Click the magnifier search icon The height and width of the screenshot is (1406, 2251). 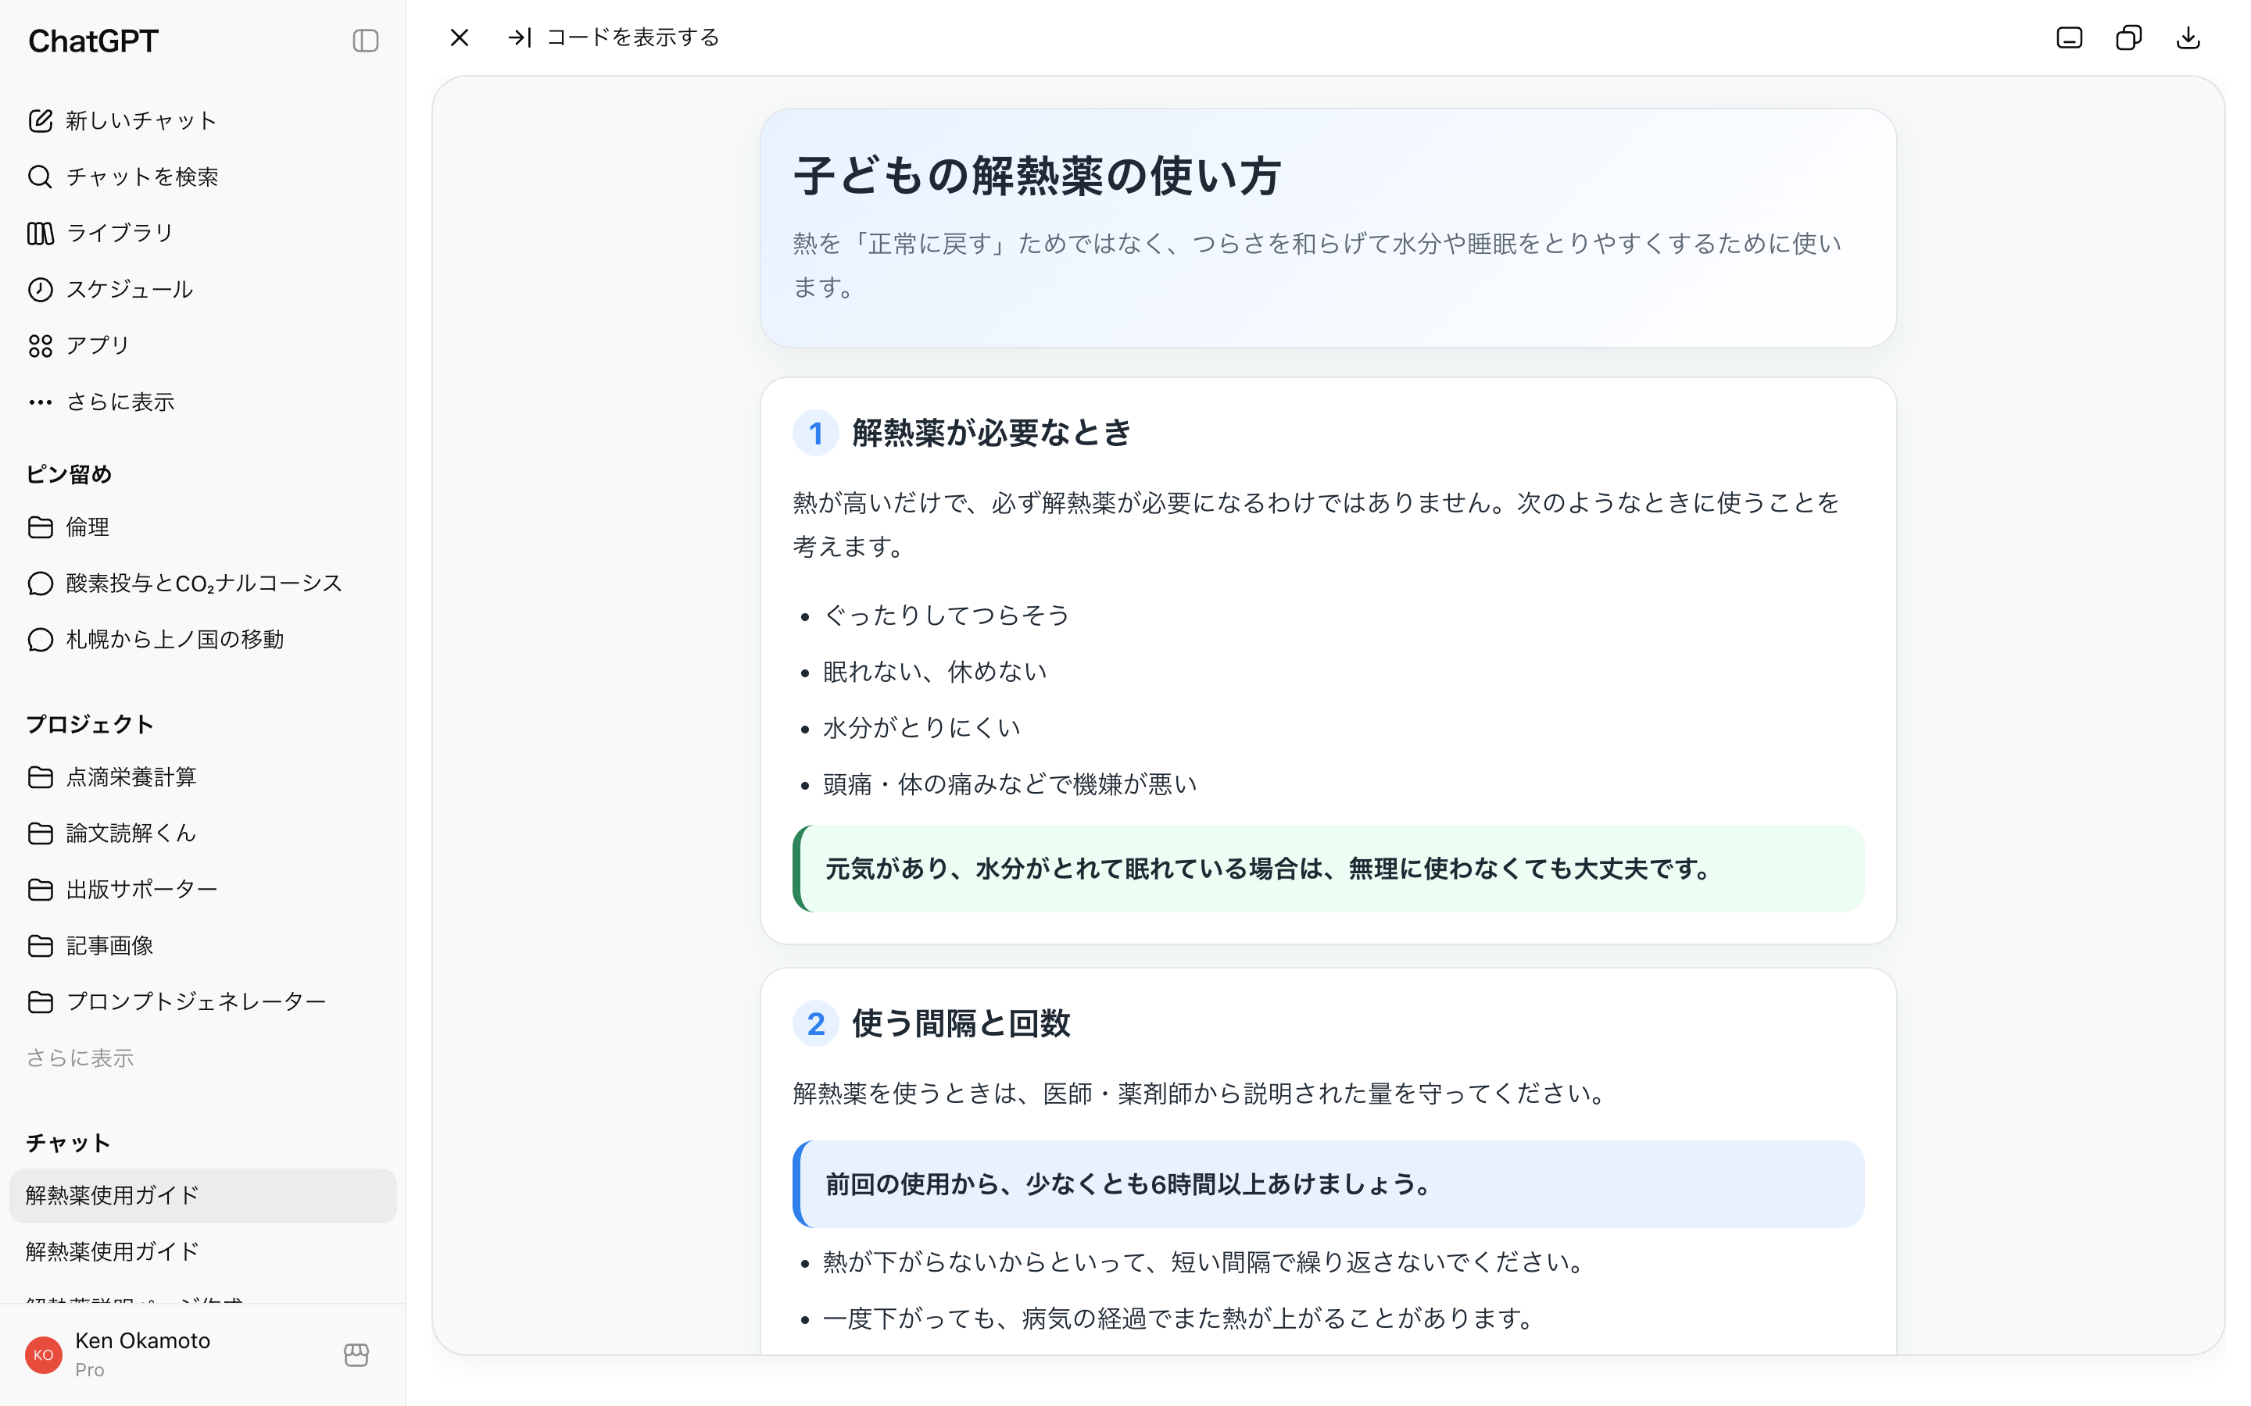[40, 177]
